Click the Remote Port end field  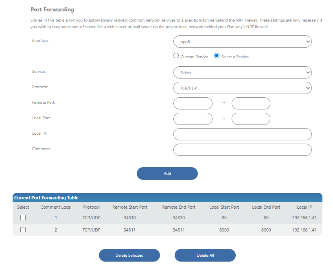coord(251,103)
